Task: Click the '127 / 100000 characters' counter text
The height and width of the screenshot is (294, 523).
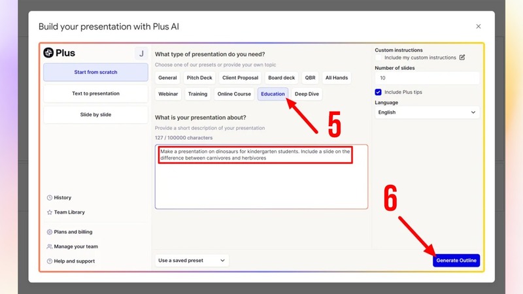Action: pos(184,138)
